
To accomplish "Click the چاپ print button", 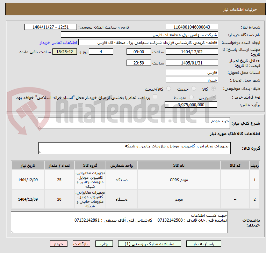I will click(x=104, y=244).
